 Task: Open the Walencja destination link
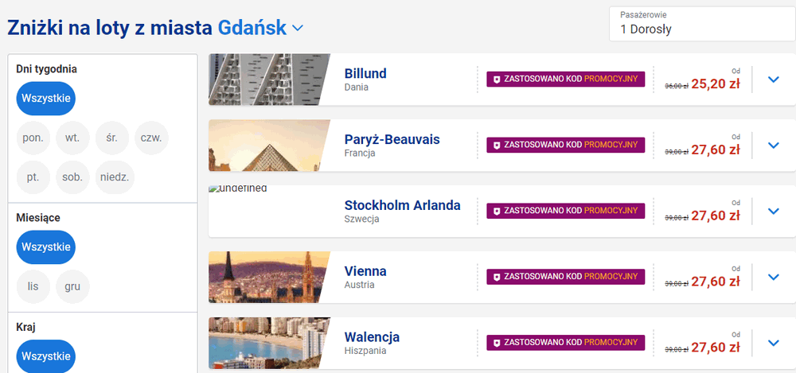pyautogui.click(x=372, y=336)
